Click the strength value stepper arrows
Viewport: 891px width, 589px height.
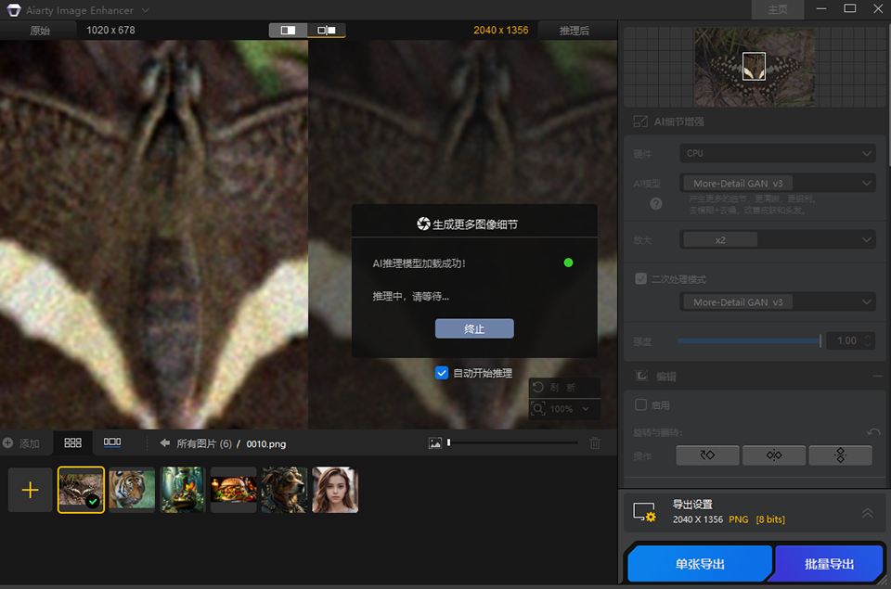[x=868, y=340]
